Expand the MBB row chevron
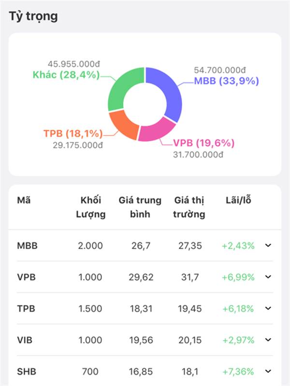This screenshot has height=386, width=290. tap(268, 246)
